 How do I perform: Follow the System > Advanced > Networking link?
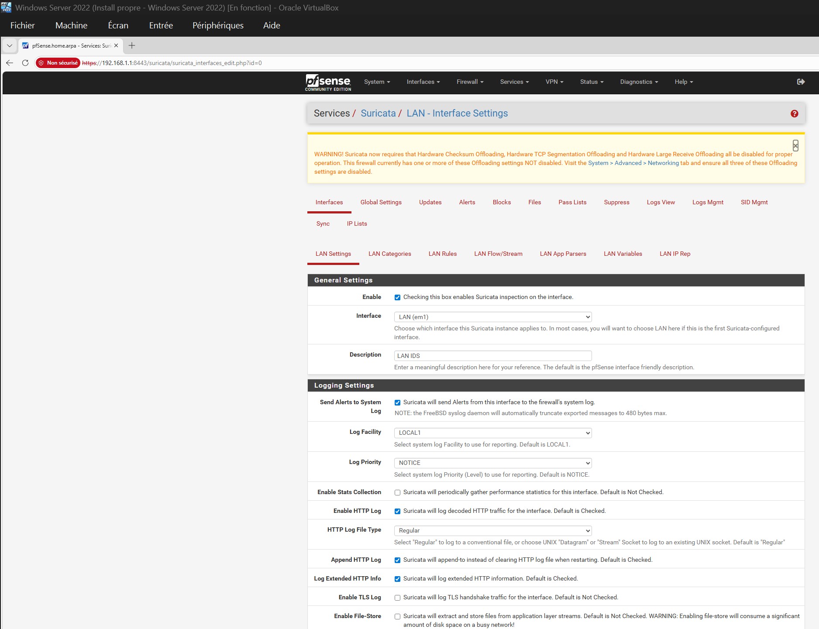tap(633, 163)
